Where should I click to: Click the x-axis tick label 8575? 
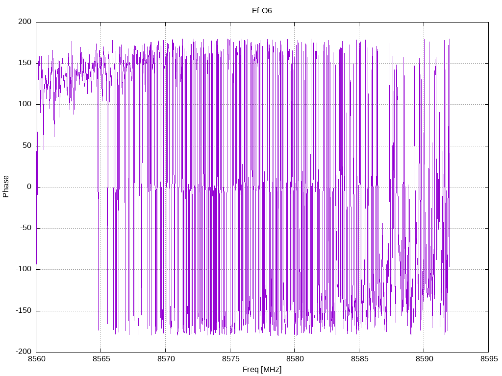pyautogui.click(x=230, y=359)
